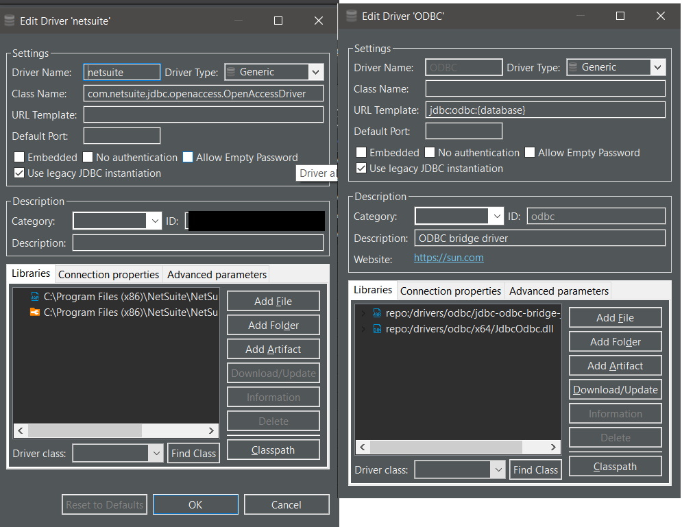Open the Category dropdown in netsuite Description
The height and width of the screenshot is (527, 682).
click(155, 221)
